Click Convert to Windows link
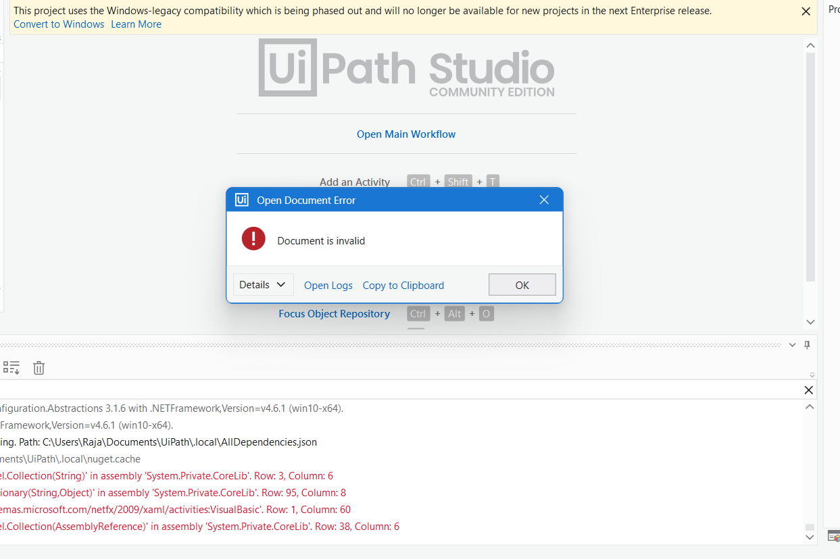The image size is (840, 559). 59,24
